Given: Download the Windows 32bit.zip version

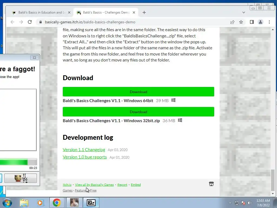Looking at the screenshot, I should coord(138,112).
